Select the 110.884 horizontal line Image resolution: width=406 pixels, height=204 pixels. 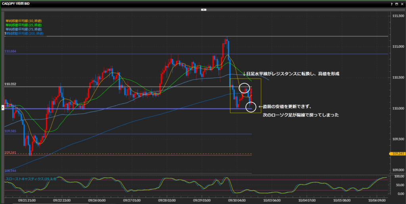click(x=11, y=52)
